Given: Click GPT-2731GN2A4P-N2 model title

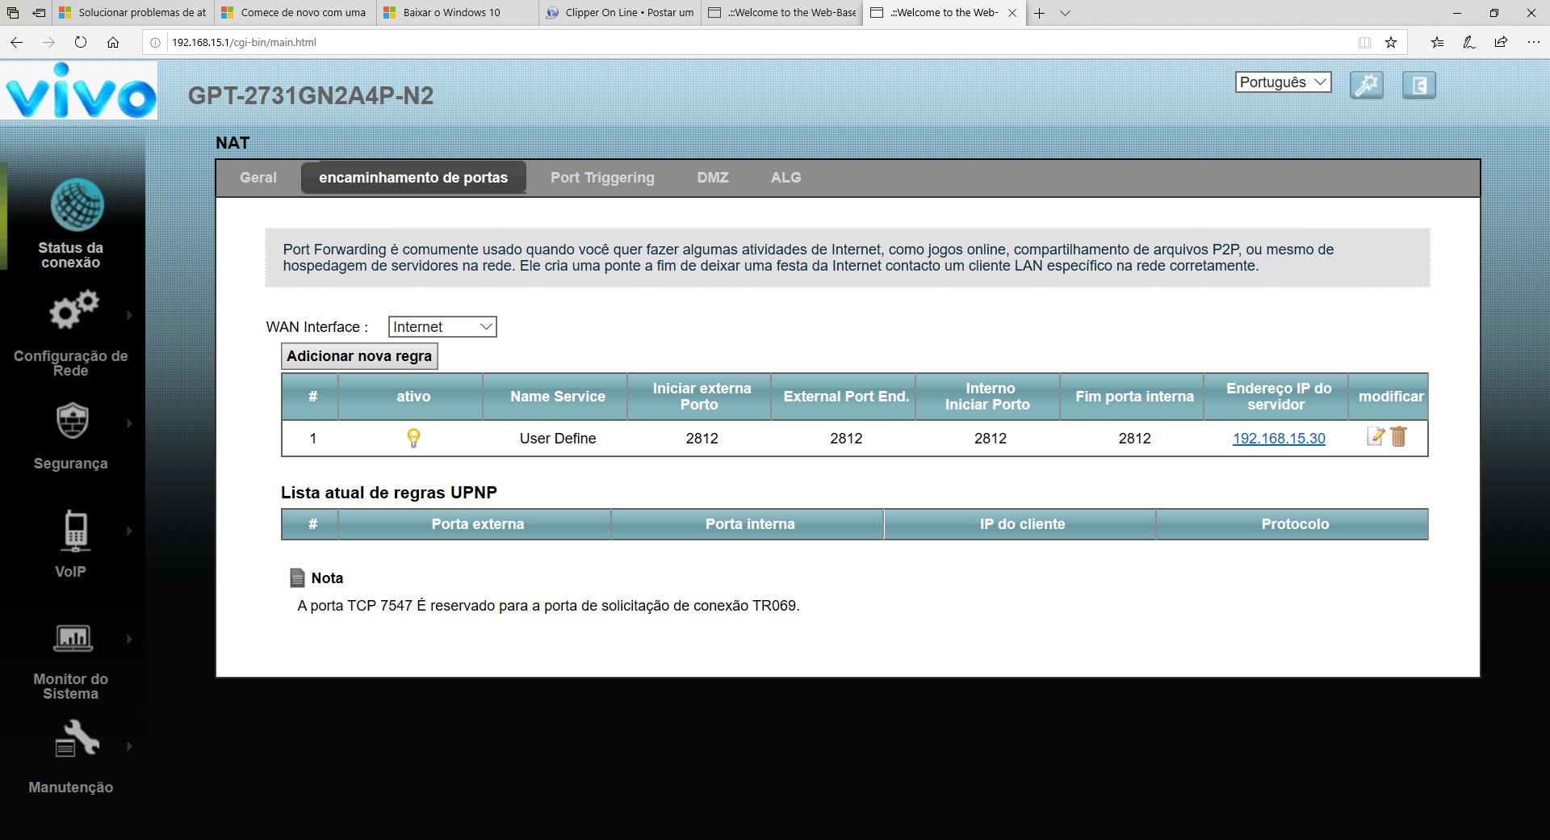Looking at the screenshot, I should point(311,96).
